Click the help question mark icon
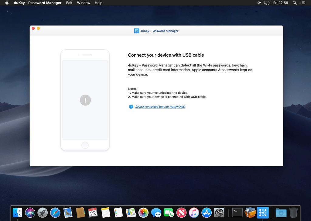The height and width of the screenshot is (221, 311). pyautogui.click(x=131, y=107)
